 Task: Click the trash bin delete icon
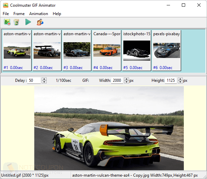[x=16, y=22]
